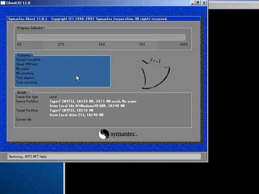
Task: Click the Connection type label
Action: click(x=27, y=97)
